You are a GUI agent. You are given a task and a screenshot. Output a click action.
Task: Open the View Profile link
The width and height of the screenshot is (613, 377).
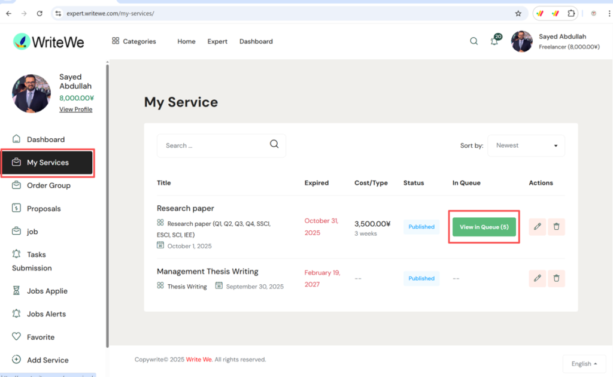75,110
